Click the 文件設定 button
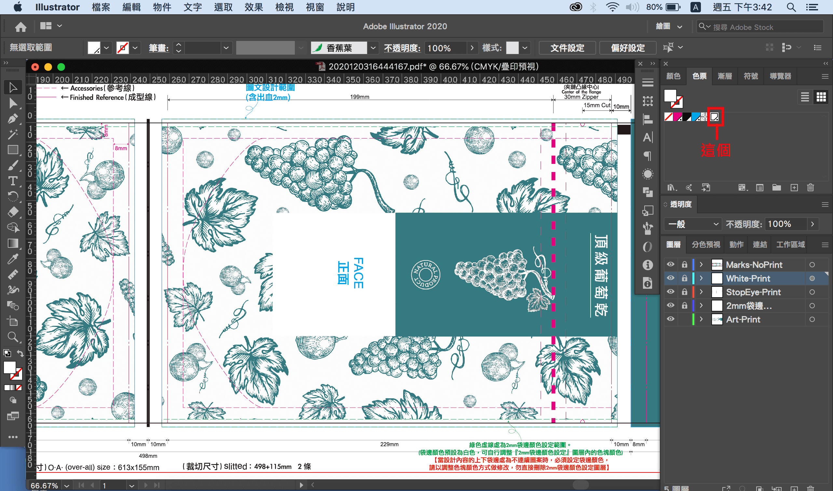833x491 pixels. tap(567, 48)
